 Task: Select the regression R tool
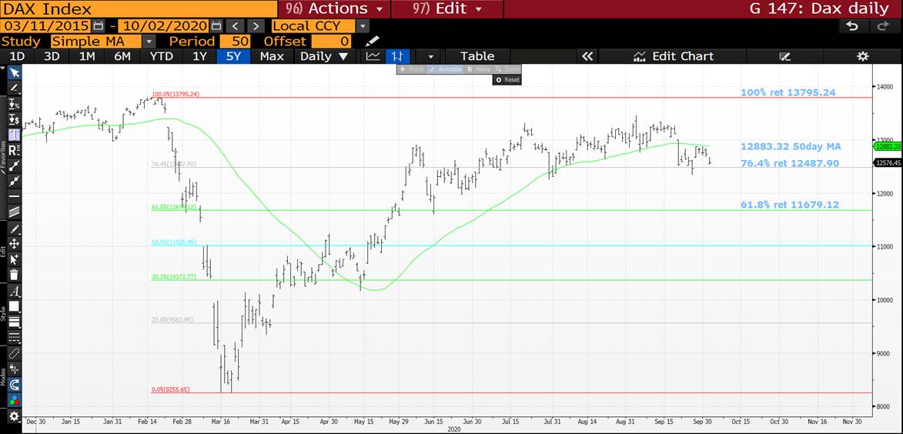pyautogui.click(x=15, y=150)
